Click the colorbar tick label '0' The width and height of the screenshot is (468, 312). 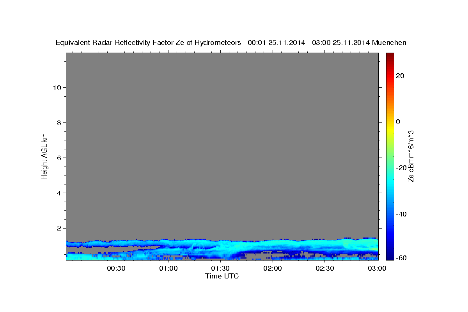398,122
